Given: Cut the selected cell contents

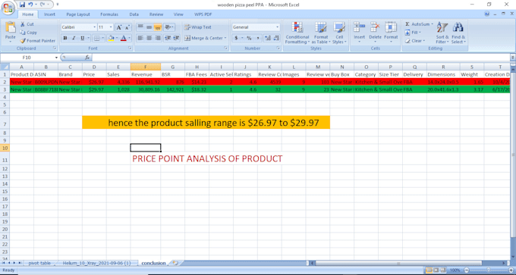Looking at the screenshot, I should pos(27,24).
